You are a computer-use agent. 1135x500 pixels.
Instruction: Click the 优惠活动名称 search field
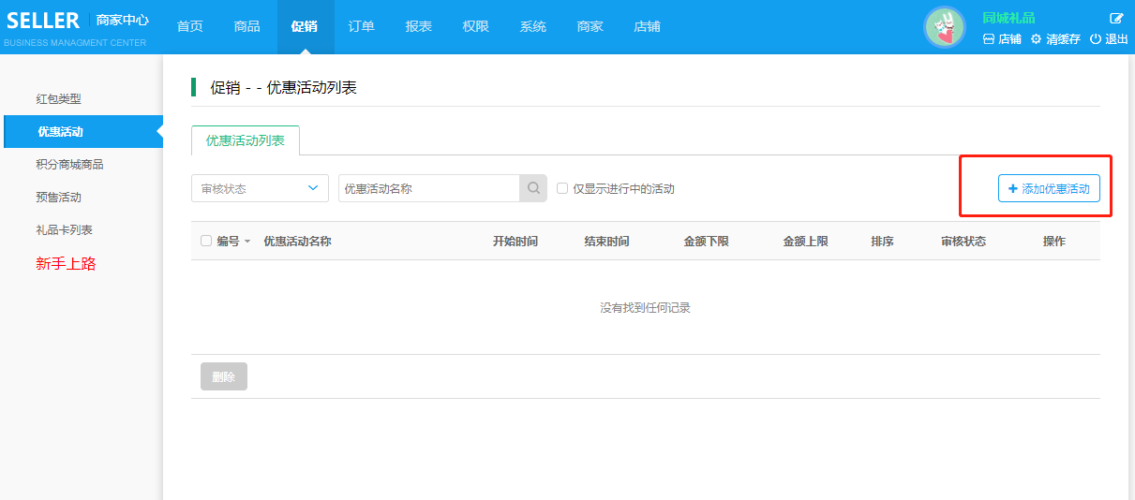[x=428, y=188]
